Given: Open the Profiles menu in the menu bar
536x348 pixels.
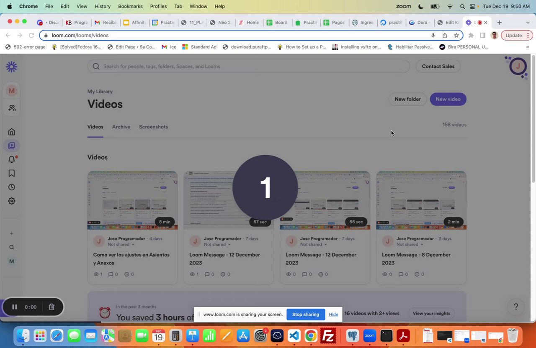Looking at the screenshot, I should coord(158,6).
